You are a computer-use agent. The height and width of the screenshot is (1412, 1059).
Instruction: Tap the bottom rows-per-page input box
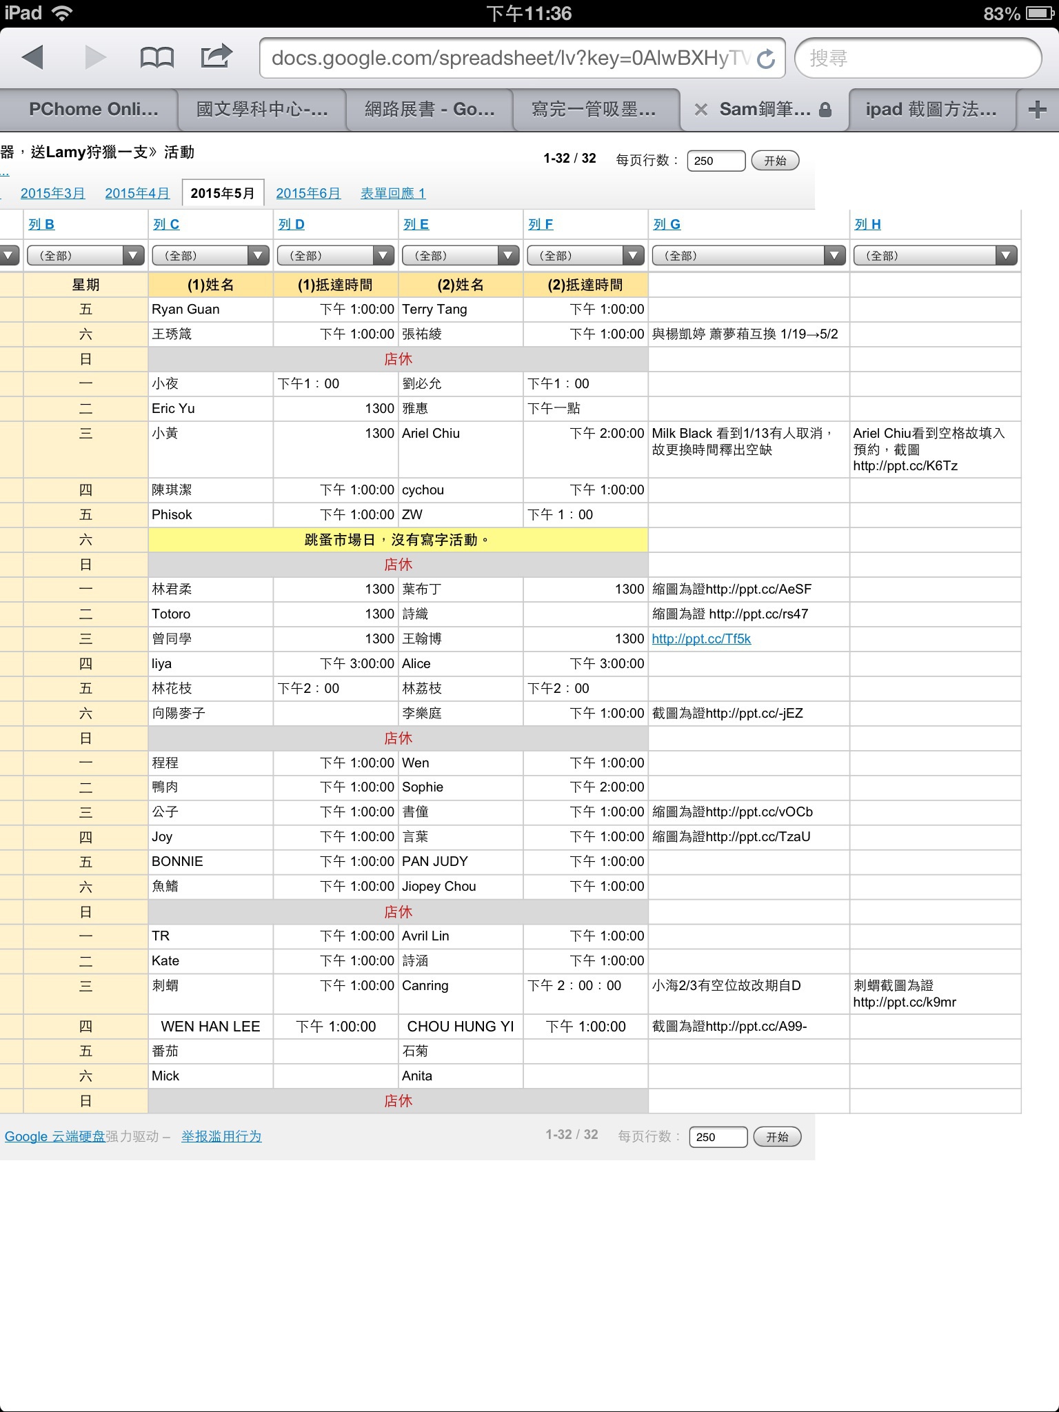coord(718,1137)
